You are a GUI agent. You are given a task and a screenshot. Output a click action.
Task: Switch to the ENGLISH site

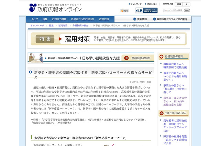pos(151,4)
